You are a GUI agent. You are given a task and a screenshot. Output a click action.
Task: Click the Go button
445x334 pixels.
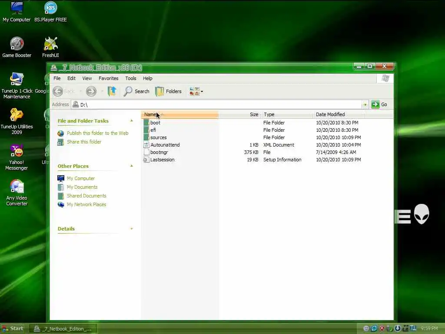coord(379,104)
